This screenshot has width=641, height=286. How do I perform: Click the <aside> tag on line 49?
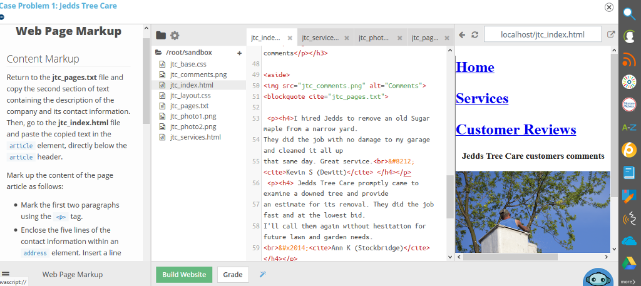(277, 74)
